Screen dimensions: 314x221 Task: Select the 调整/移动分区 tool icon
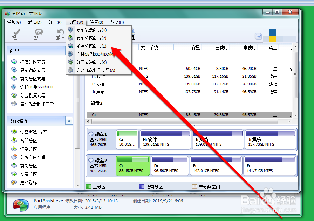pos(14,132)
